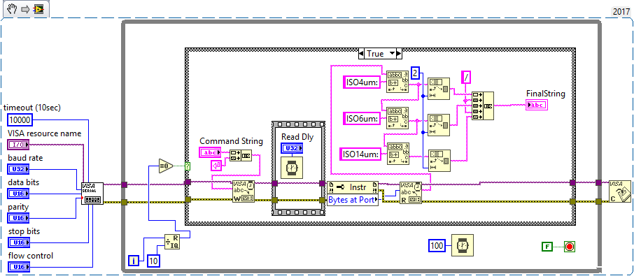Click the Equal To 0 comparison node
The width and height of the screenshot is (634, 276).
[x=165, y=166]
